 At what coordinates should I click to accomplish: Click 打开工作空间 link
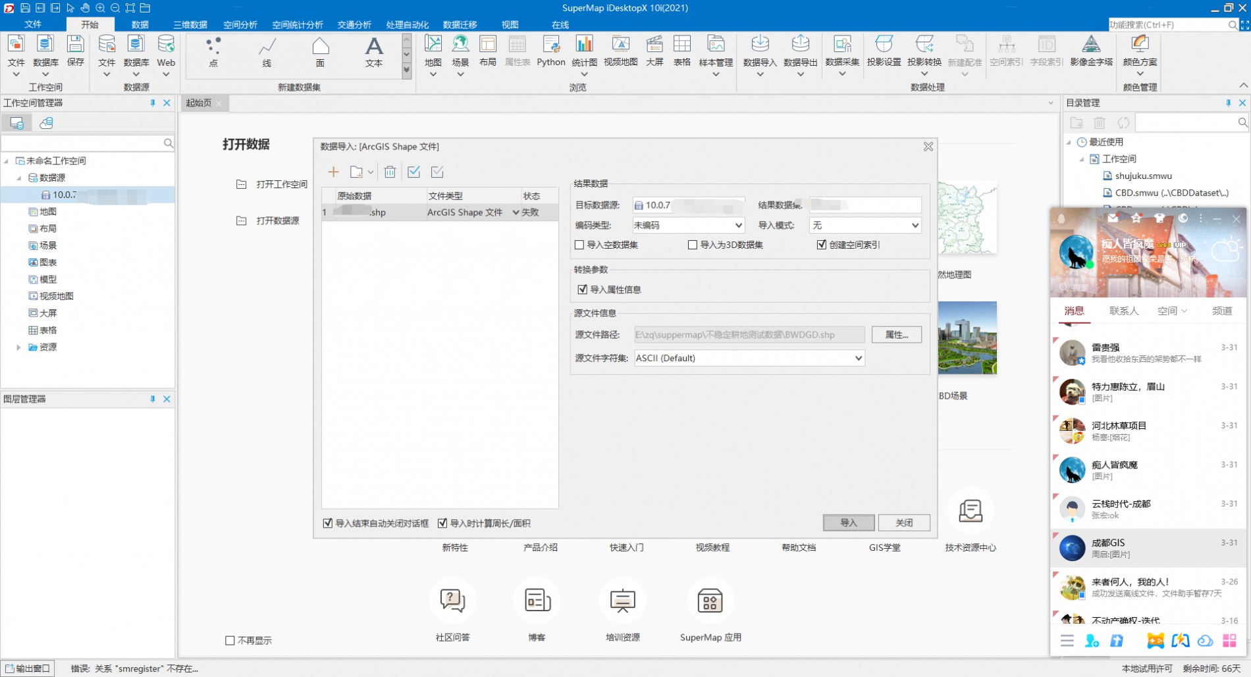click(282, 184)
